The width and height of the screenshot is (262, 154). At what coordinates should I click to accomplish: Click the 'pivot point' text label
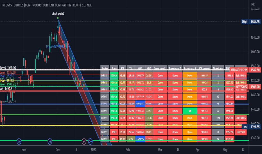tap(58, 14)
